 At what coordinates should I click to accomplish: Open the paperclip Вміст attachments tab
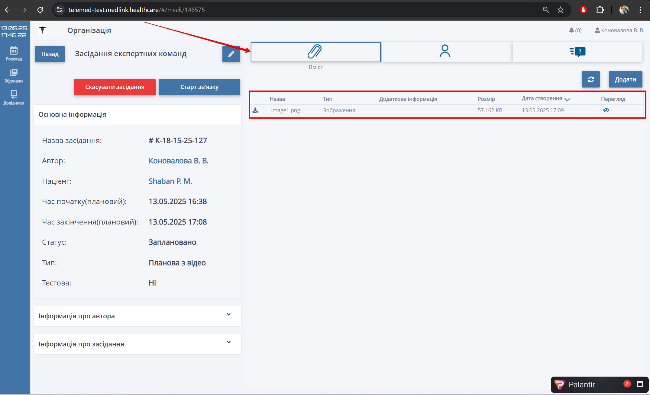[315, 52]
